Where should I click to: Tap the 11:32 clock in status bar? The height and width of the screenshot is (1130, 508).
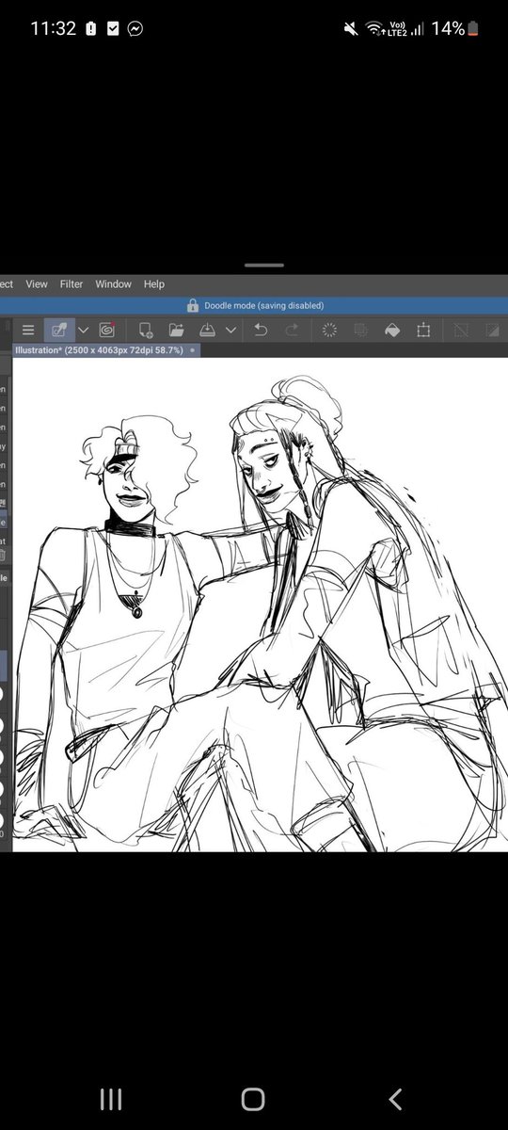(53, 29)
